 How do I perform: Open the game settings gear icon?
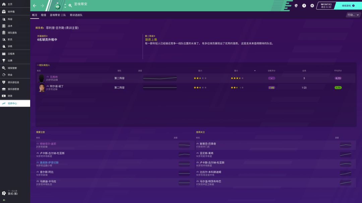[312, 6]
